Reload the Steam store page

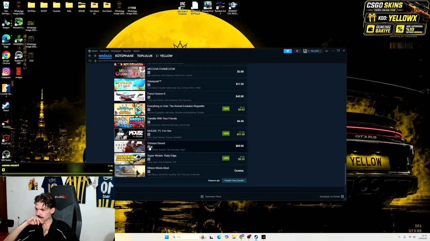tap(90, 61)
